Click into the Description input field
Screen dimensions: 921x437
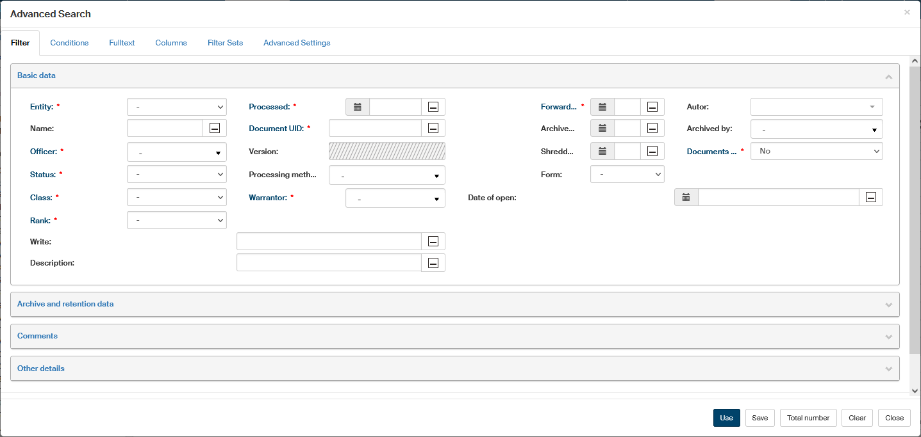329,263
